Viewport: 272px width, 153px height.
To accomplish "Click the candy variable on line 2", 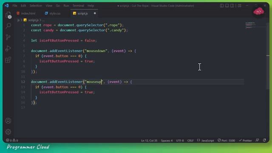I will [x=48, y=30].
